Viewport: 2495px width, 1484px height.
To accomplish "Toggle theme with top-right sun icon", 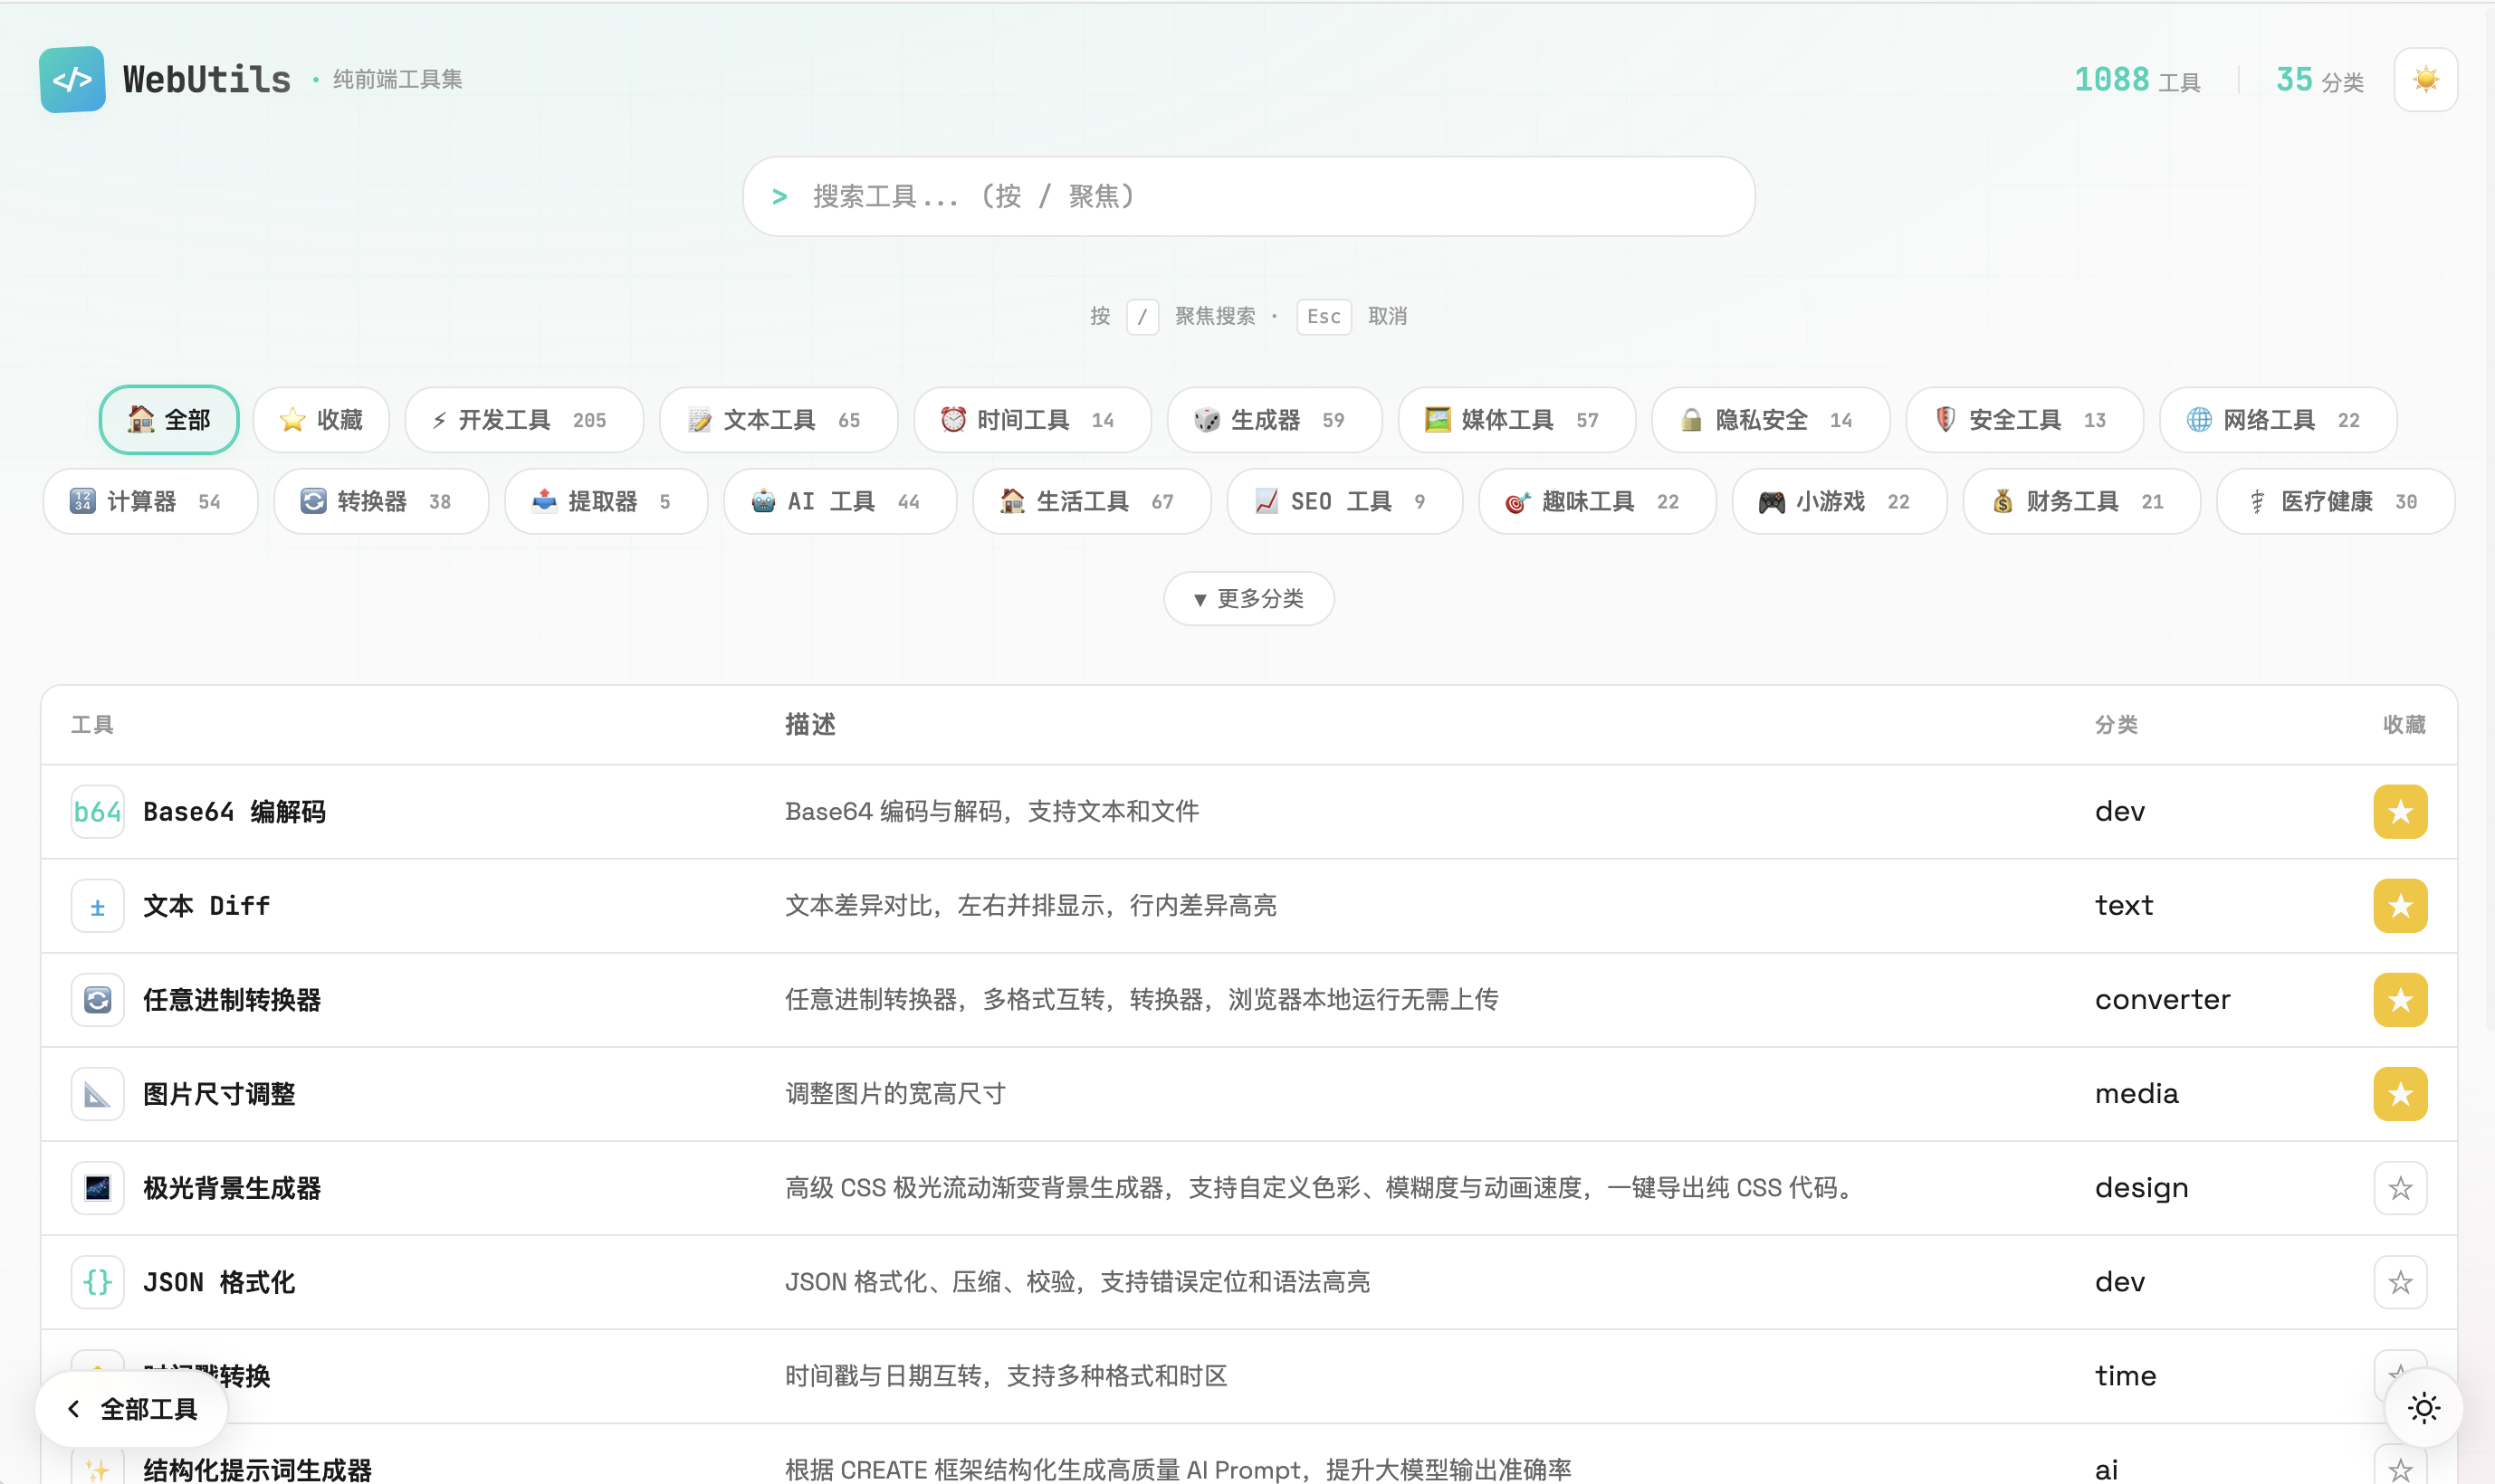I will [x=2425, y=79].
